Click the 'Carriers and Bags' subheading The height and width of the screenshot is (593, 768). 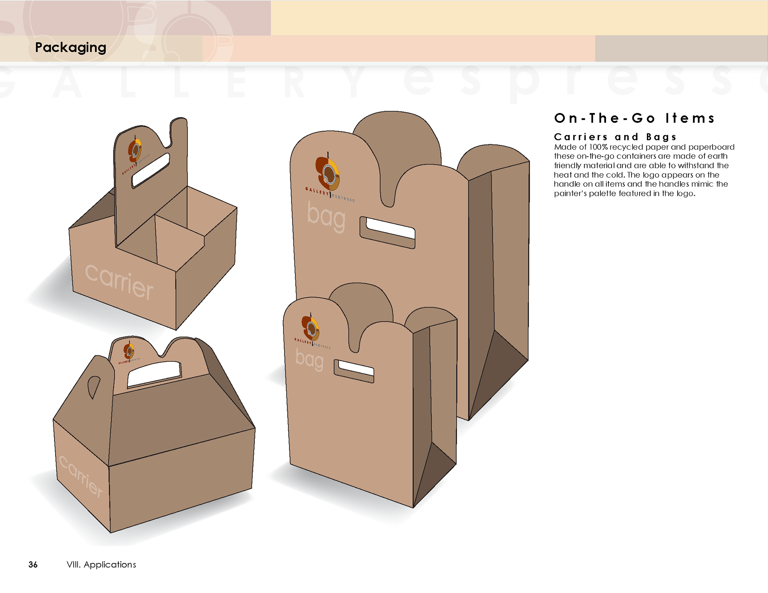[615, 137]
